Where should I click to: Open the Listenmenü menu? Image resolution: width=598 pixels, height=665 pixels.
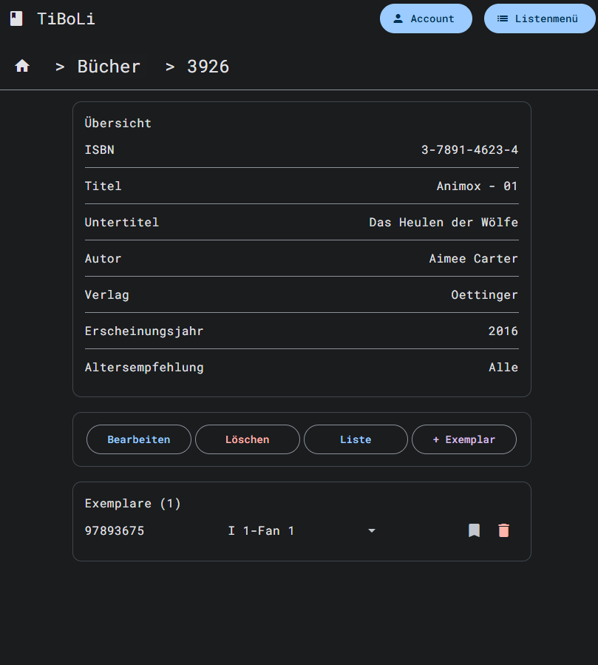[539, 18]
